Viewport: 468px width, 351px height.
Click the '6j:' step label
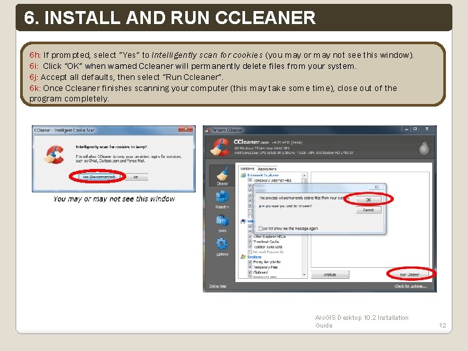pyautogui.click(x=33, y=77)
